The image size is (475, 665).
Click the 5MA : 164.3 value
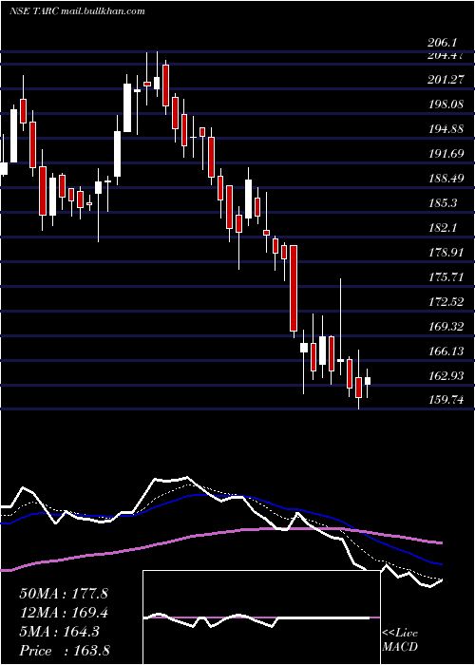[x=59, y=632]
